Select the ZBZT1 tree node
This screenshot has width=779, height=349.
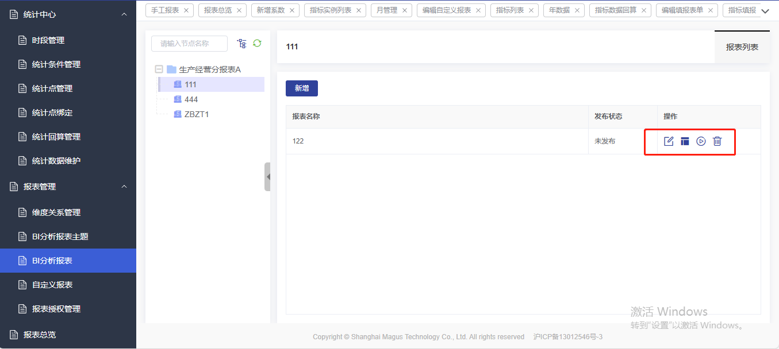[x=196, y=114]
